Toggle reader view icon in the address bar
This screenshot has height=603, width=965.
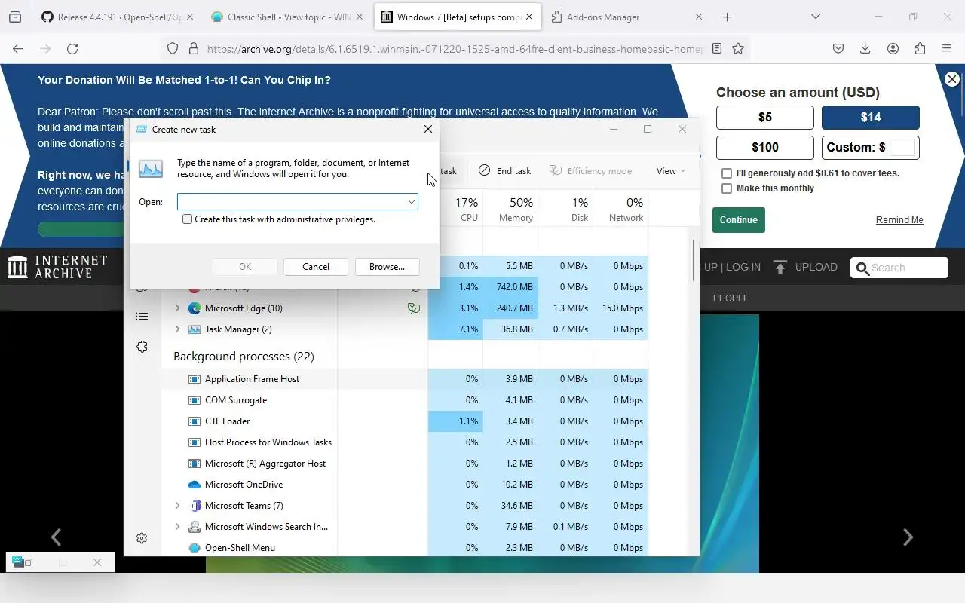point(717,48)
